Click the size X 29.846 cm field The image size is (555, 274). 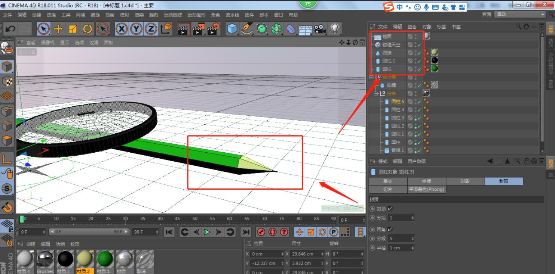click(307, 254)
